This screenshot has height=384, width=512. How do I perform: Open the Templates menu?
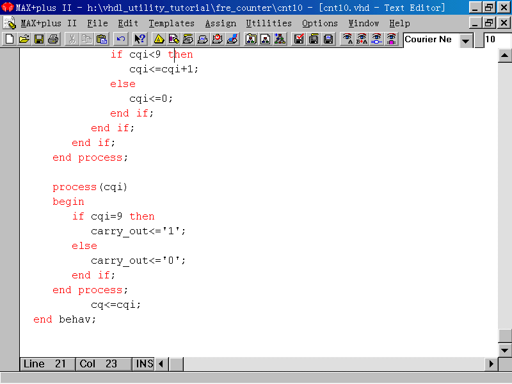tap(172, 24)
